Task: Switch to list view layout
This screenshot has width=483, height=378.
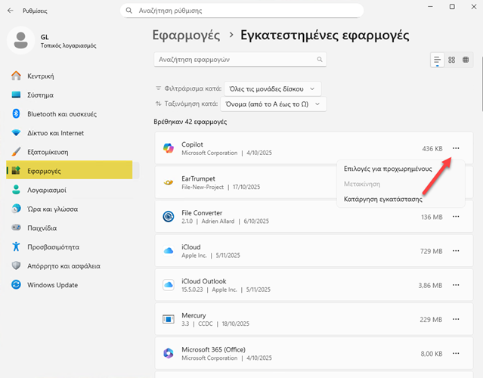Action: [x=437, y=60]
